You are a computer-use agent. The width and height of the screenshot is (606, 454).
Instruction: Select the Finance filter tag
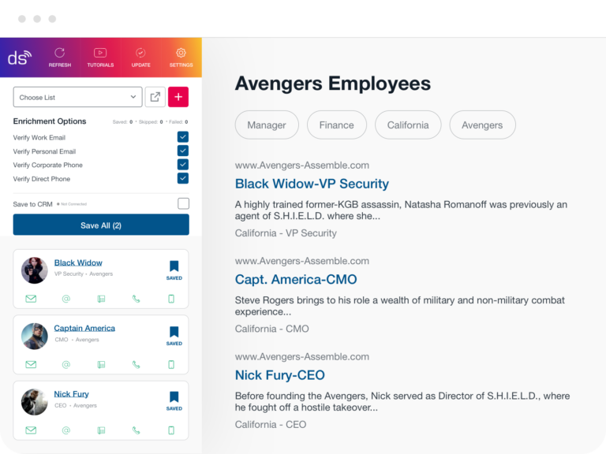pyautogui.click(x=337, y=125)
